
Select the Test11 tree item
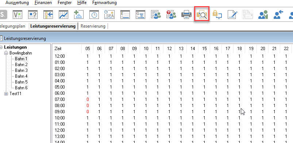(x=15, y=94)
